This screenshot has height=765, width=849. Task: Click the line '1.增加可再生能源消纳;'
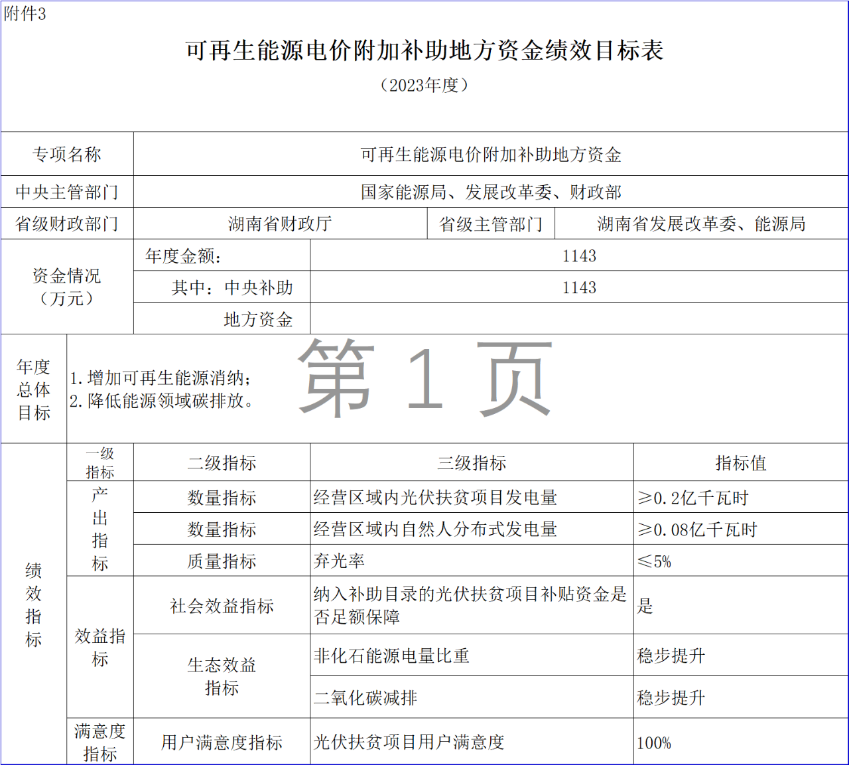point(161,378)
